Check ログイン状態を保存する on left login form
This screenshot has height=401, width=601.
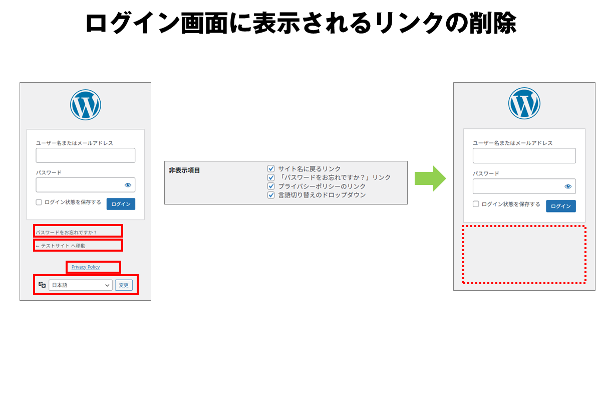coord(39,203)
